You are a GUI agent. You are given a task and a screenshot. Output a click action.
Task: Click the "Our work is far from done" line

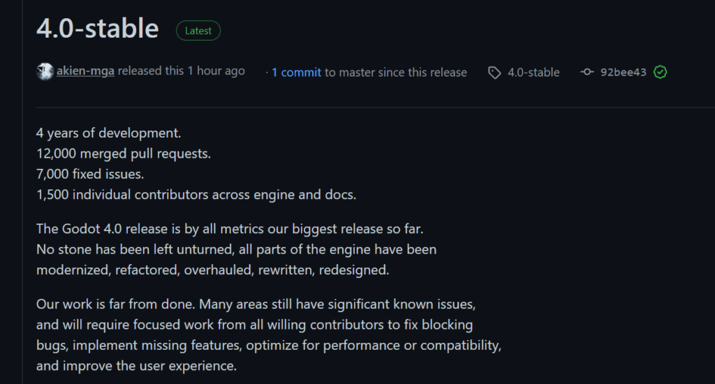pos(256,304)
